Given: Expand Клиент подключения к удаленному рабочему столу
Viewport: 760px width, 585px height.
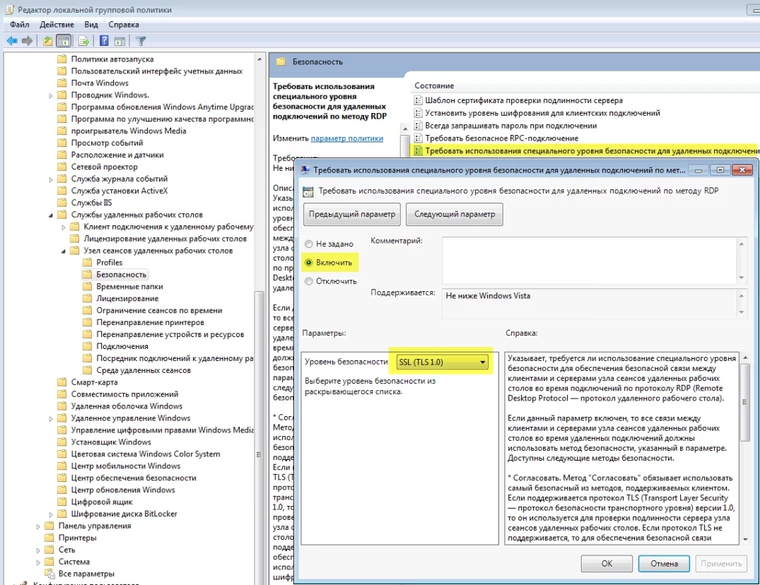Looking at the screenshot, I should 64,227.
